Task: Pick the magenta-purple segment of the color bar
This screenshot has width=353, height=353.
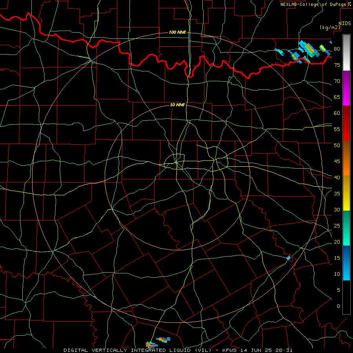Action: click(x=346, y=88)
